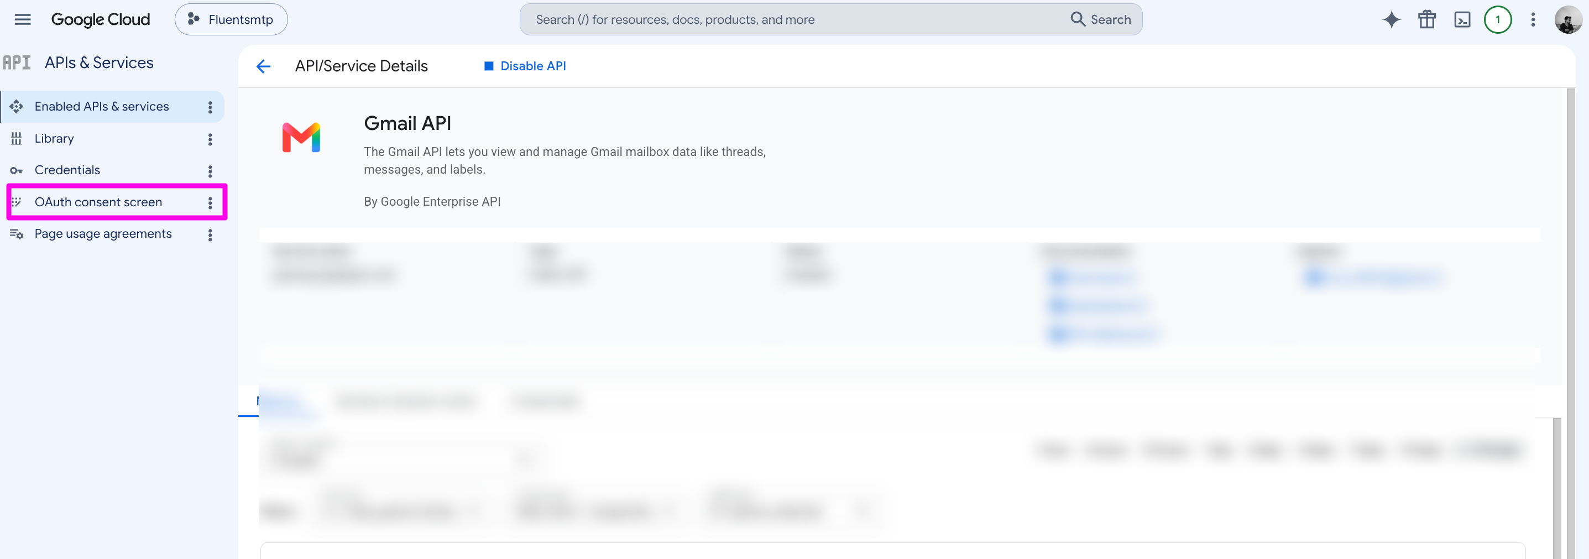Open Enabled APIs & services
This screenshot has width=1589, height=559.
102,107
